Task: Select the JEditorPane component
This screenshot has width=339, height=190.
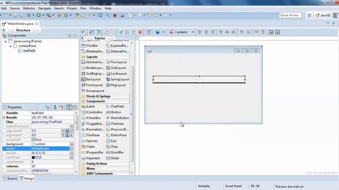Action: 117,135
